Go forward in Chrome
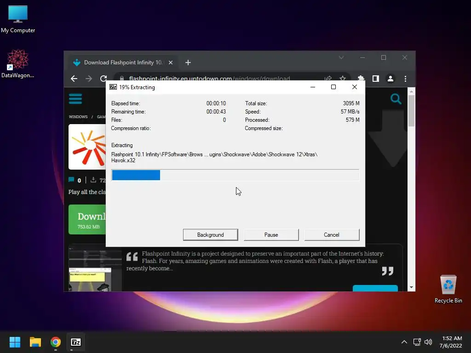Viewport: 471px width, 353px height. (89, 79)
